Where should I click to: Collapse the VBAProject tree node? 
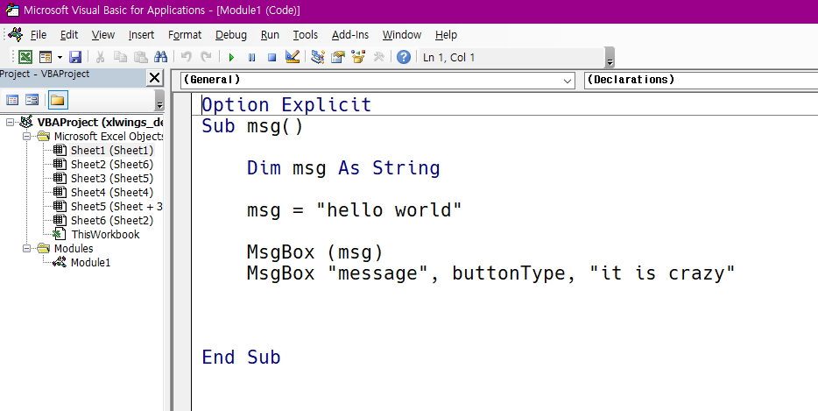pyautogui.click(x=10, y=122)
